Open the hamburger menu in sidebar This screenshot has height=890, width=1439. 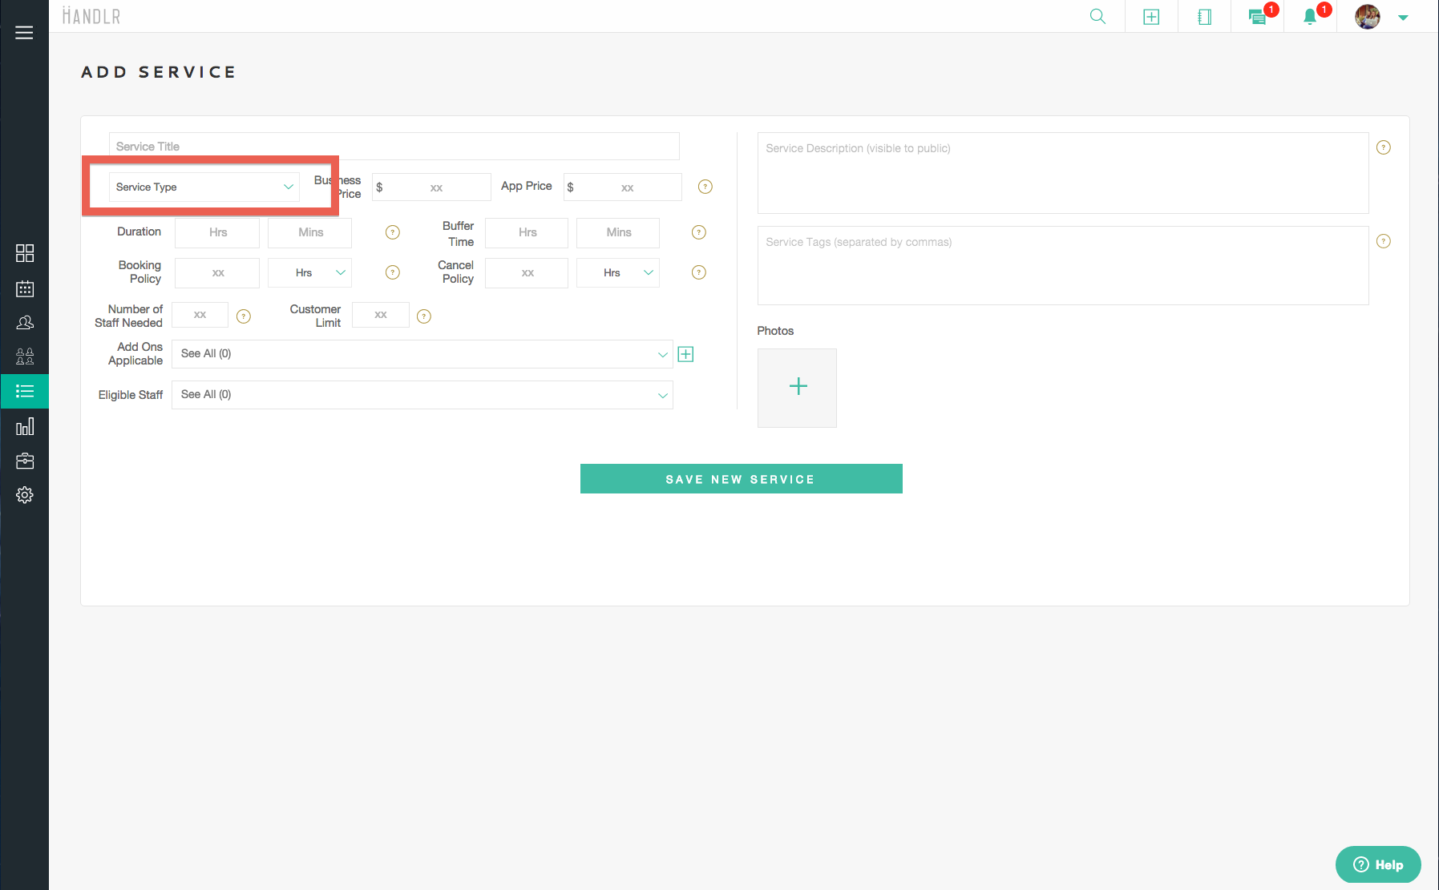click(24, 33)
